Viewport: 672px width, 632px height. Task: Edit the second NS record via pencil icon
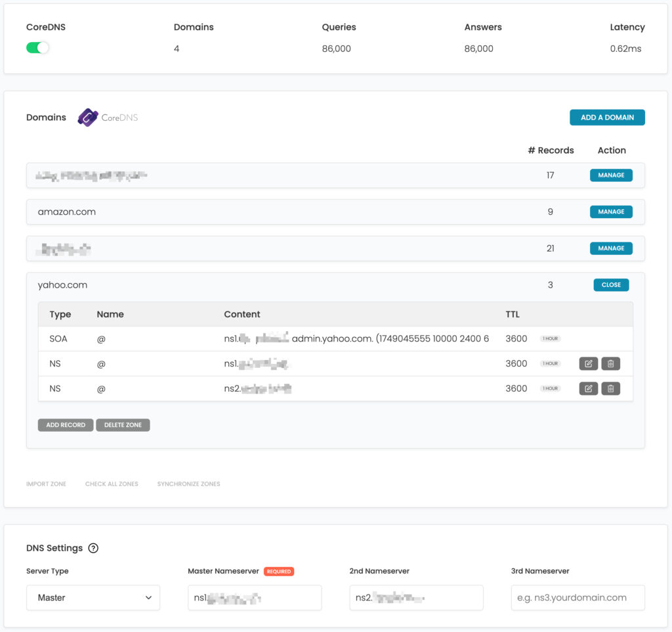click(588, 388)
